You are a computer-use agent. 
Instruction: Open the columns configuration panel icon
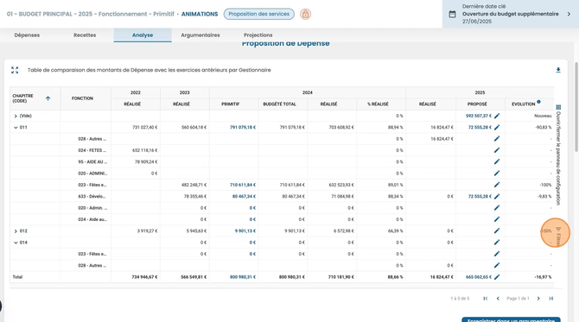click(x=558, y=107)
